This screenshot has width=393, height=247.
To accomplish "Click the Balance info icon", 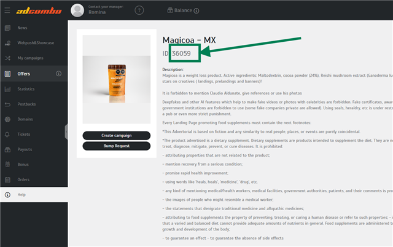I will click(x=196, y=11).
